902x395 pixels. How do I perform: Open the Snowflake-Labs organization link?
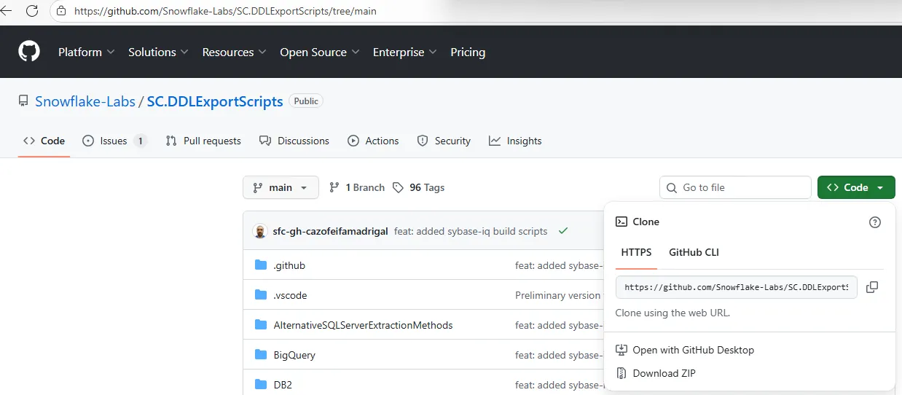coord(85,101)
